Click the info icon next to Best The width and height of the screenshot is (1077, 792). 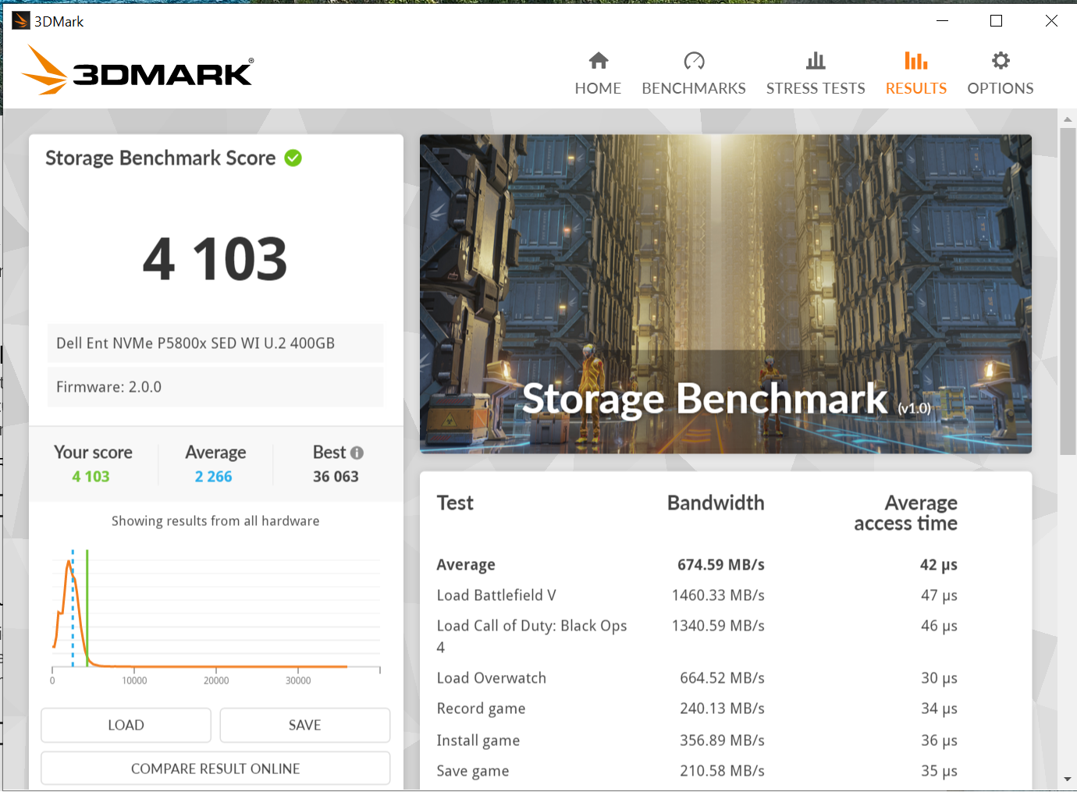point(357,452)
